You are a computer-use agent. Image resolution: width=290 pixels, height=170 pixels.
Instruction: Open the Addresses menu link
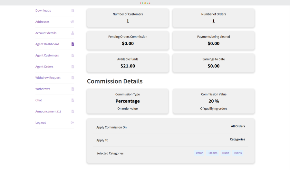(42, 22)
